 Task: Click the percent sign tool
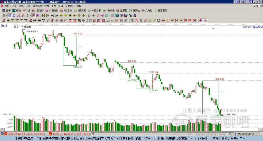[141, 21]
